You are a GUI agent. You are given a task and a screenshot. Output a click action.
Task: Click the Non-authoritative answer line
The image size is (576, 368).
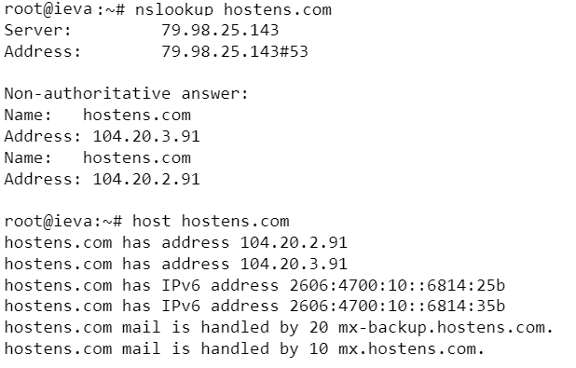[x=127, y=93]
